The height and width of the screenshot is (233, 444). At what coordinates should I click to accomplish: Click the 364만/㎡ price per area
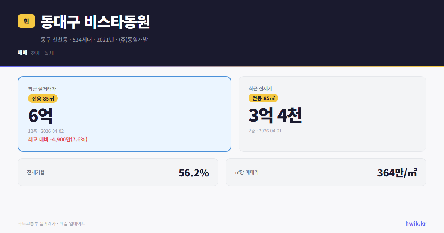[397, 172]
